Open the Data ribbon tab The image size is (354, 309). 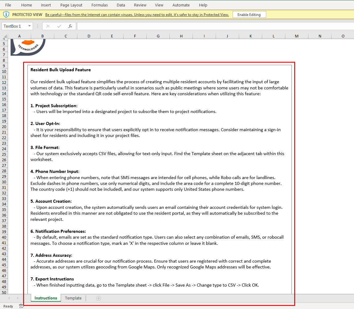point(121,5)
